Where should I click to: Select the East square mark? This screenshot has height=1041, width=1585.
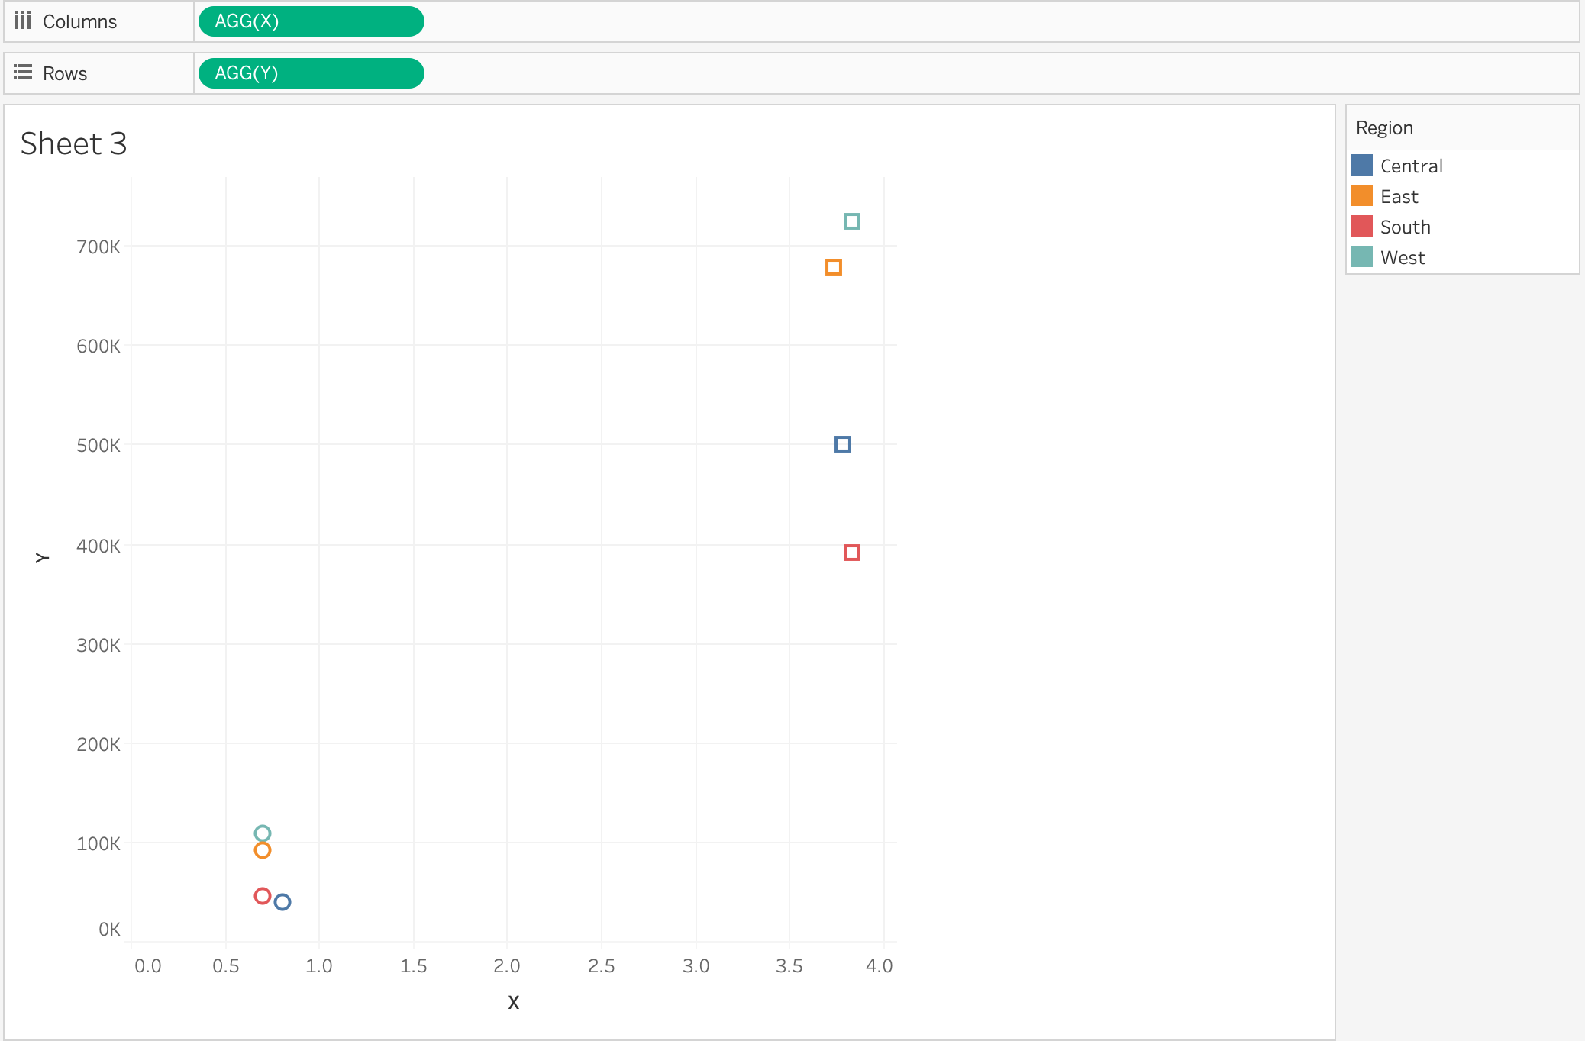(833, 267)
